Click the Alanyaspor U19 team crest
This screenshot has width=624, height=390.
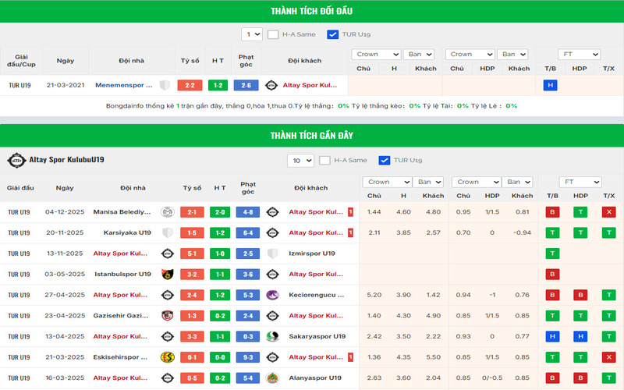click(x=272, y=378)
